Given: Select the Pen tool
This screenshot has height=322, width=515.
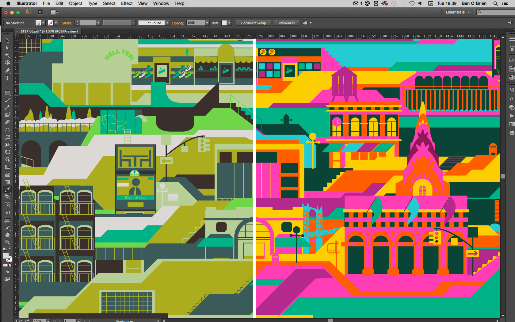Looking at the screenshot, I should click(7, 71).
